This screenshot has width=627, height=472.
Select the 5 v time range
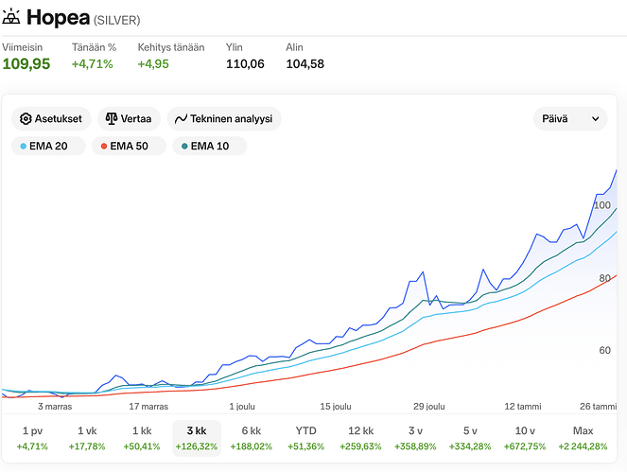click(x=470, y=438)
